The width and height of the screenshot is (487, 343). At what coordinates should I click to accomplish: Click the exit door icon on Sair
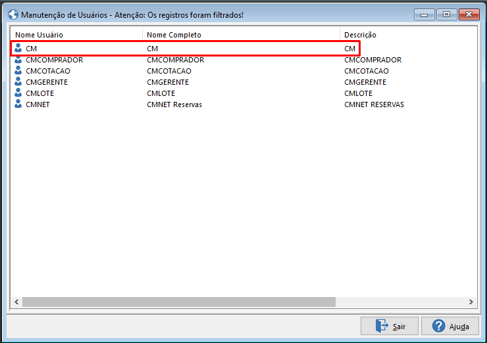tap(382, 326)
